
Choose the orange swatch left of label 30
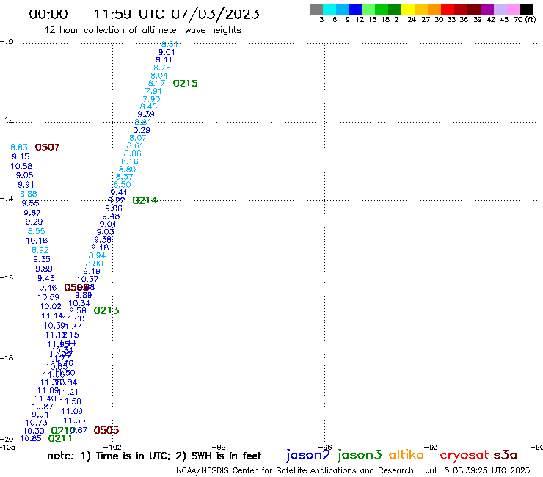point(434,9)
